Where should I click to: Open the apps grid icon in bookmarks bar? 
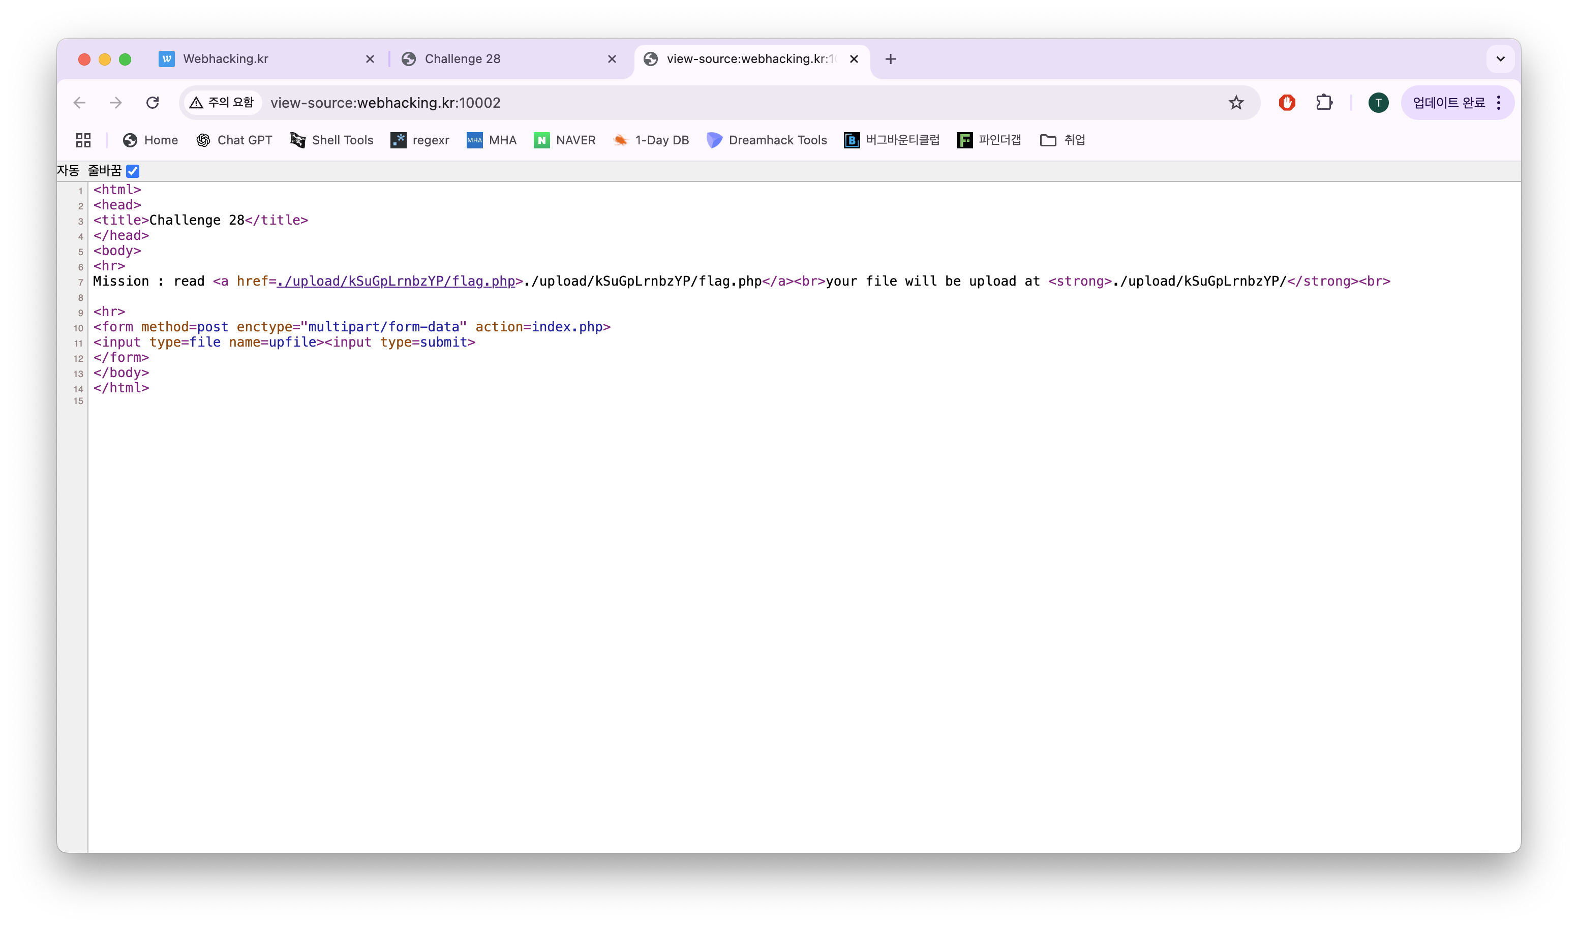[83, 140]
